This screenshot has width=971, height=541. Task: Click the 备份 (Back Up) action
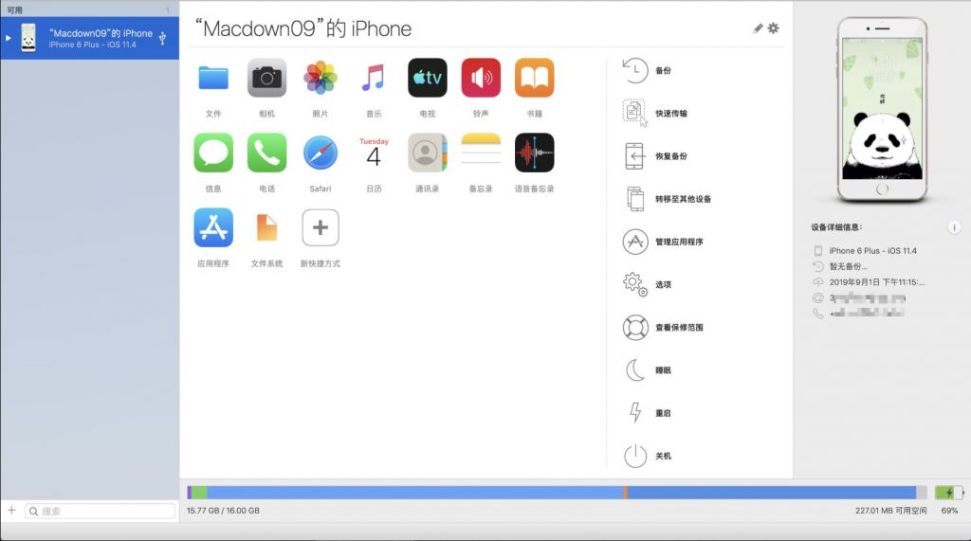[x=647, y=70]
